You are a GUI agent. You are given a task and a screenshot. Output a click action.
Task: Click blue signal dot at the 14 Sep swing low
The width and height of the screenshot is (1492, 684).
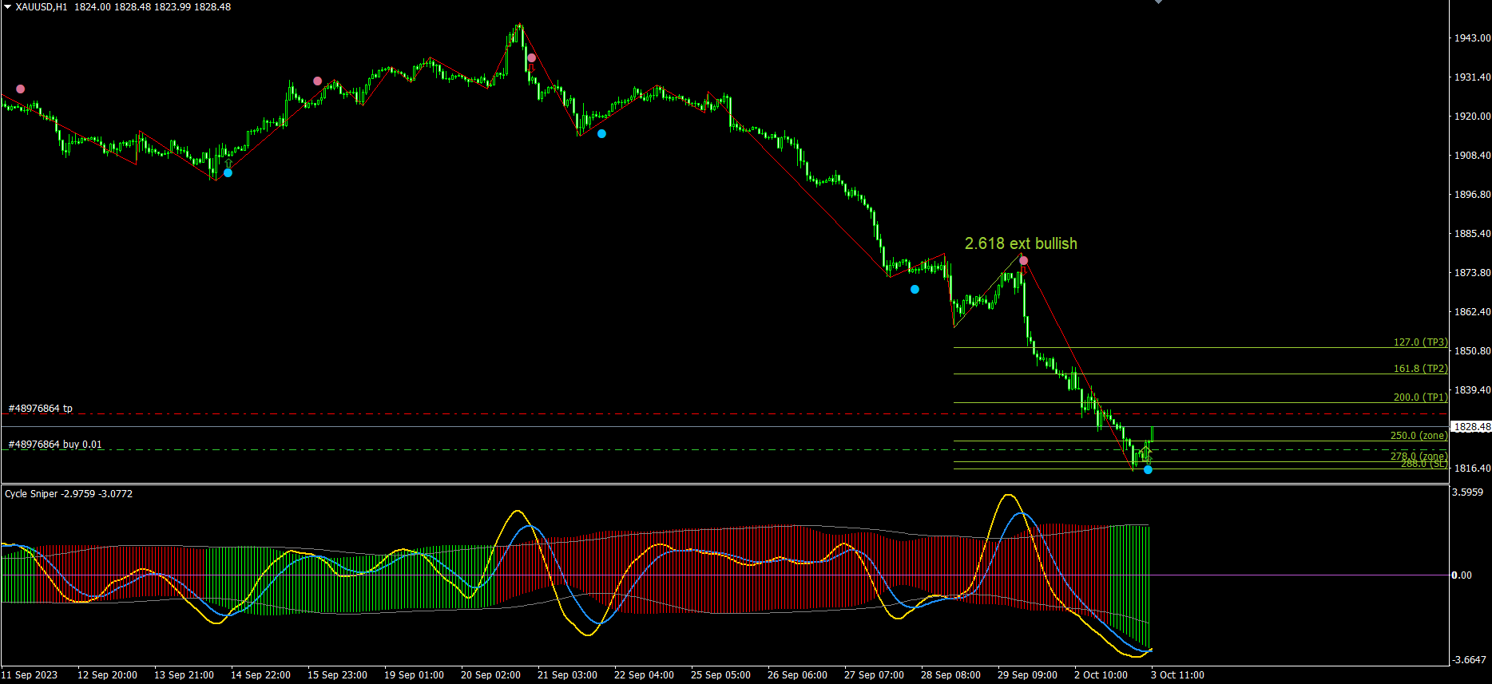tap(228, 173)
